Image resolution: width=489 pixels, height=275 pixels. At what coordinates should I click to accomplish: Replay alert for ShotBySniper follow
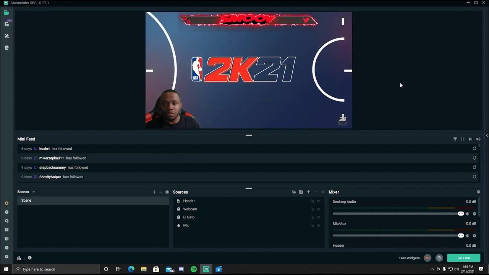pos(474,177)
